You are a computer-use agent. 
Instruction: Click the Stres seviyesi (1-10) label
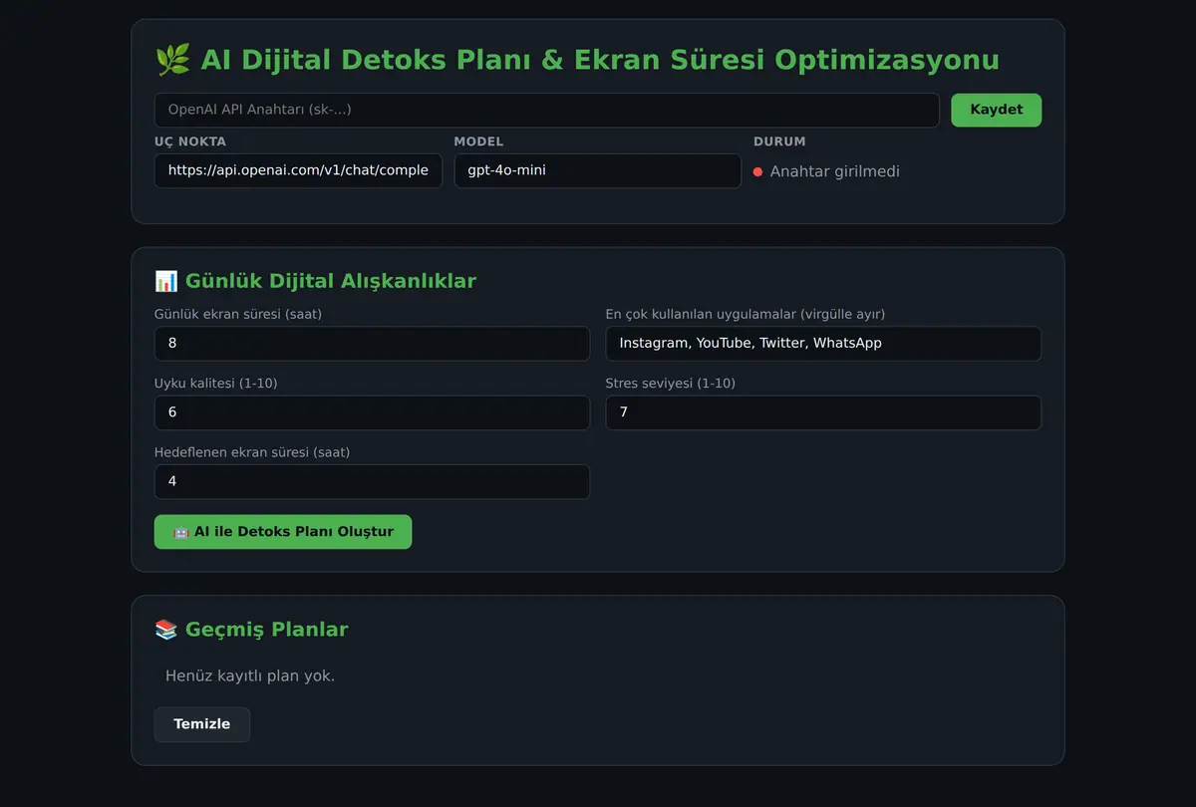coord(671,383)
